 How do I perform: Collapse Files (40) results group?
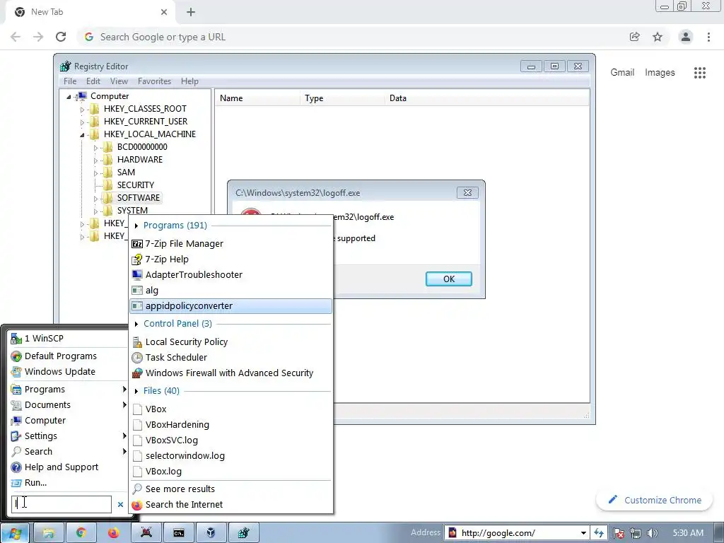pos(136,391)
